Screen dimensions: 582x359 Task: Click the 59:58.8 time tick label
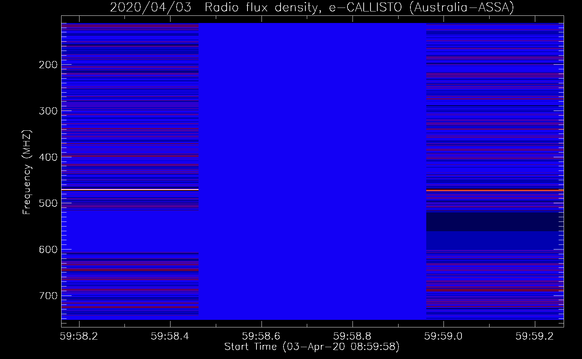(353, 336)
